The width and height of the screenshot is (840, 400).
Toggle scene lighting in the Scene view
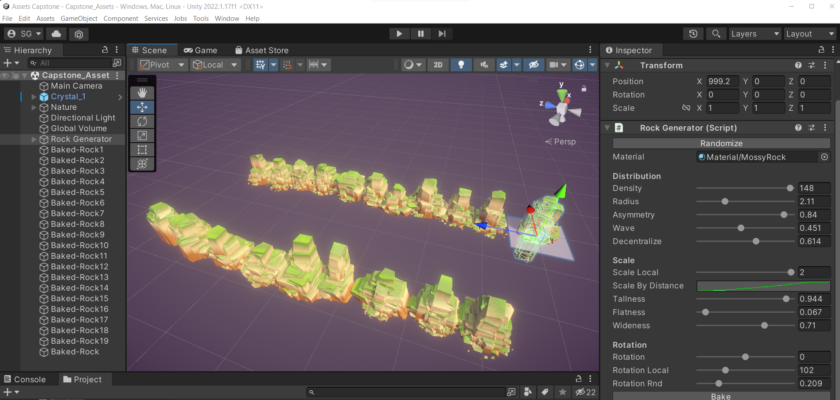tap(461, 65)
